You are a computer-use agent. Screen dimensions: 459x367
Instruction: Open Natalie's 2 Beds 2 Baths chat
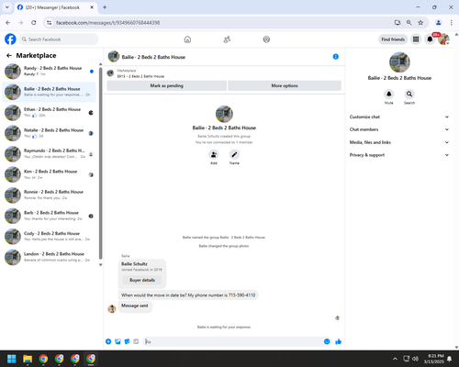click(x=49, y=133)
